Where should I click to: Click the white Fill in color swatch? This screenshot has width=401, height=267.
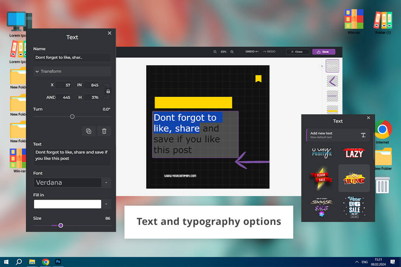click(68, 204)
